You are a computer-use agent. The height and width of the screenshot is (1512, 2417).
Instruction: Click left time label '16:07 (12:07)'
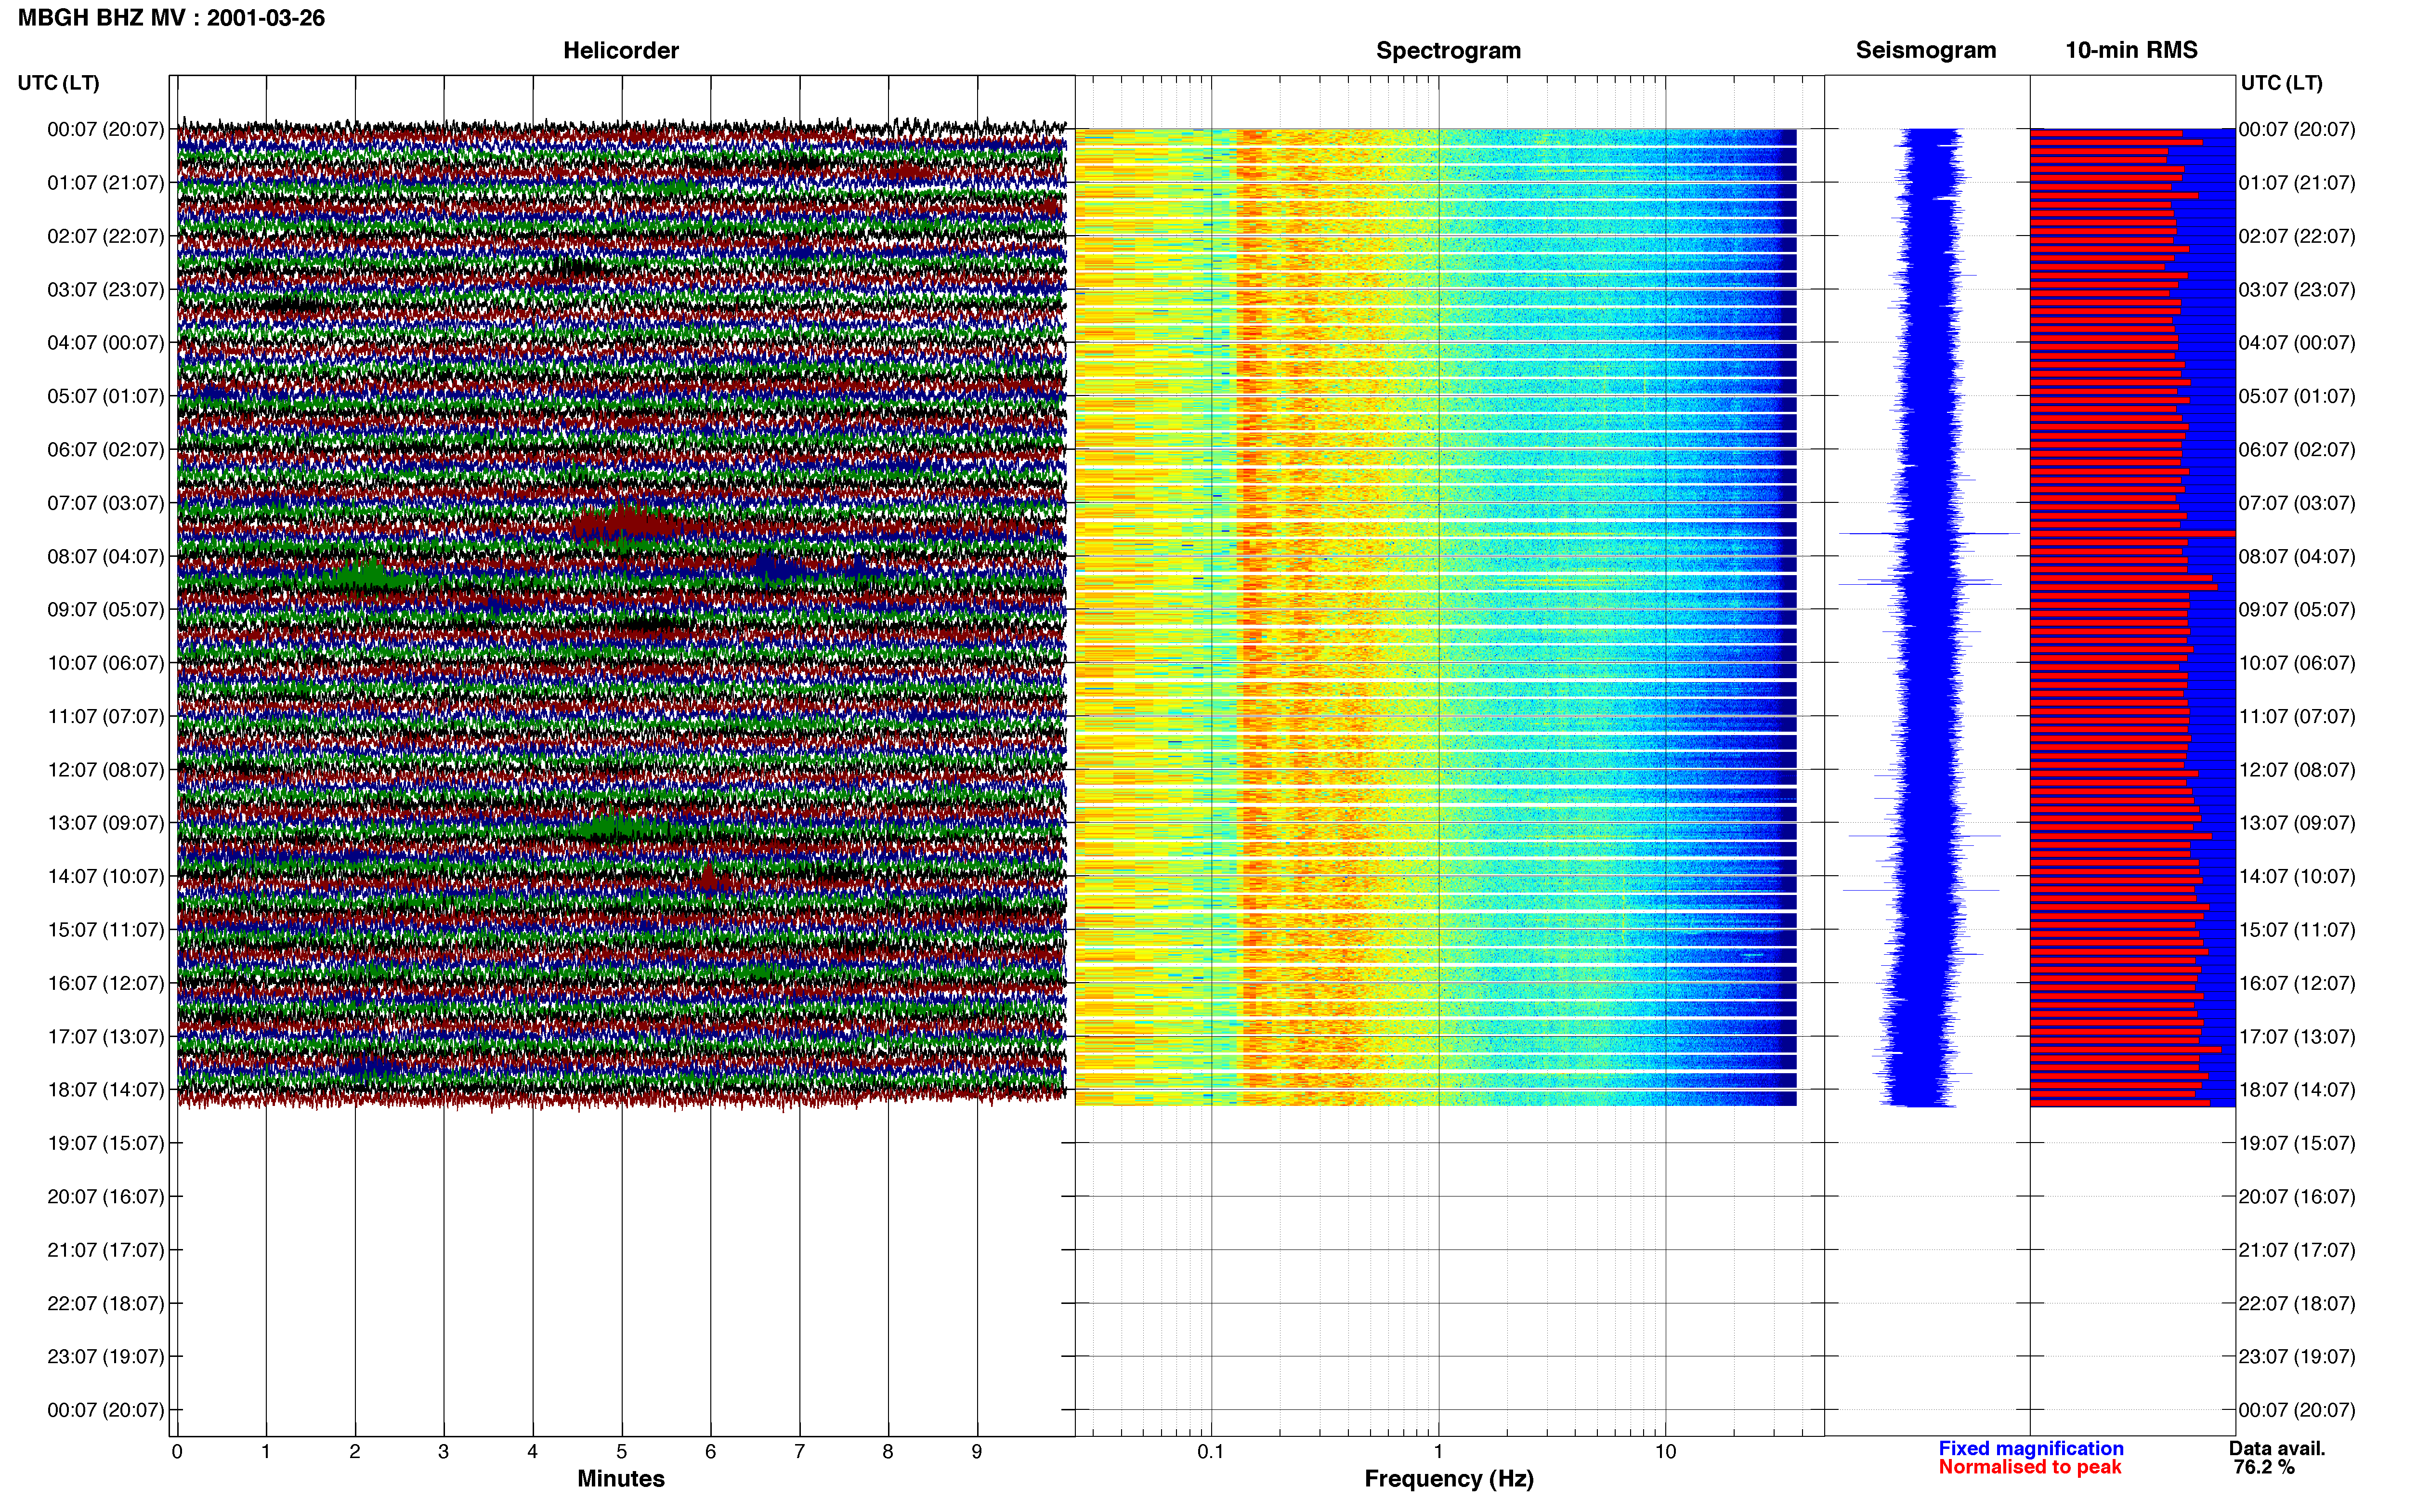tap(106, 983)
